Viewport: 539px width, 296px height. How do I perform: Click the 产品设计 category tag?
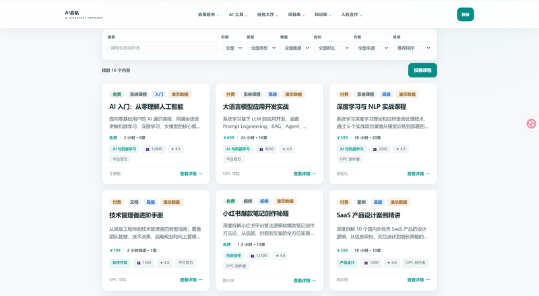point(347,262)
